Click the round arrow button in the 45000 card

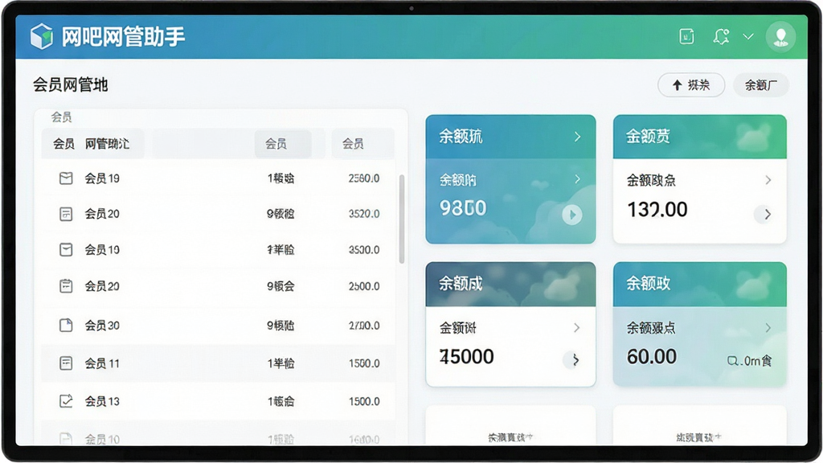click(x=572, y=360)
